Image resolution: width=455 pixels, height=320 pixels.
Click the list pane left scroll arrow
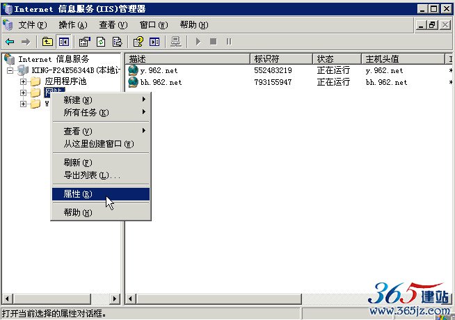pos(131,298)
